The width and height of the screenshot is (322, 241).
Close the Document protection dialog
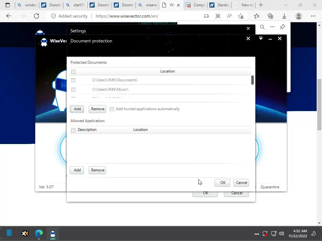pos(248,39)
